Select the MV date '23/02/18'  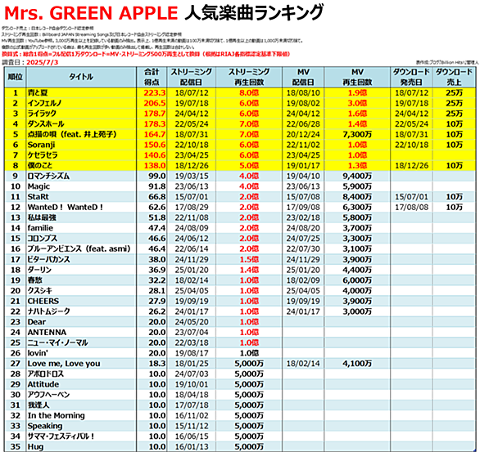pyautogui.click(x=303, y=217)
